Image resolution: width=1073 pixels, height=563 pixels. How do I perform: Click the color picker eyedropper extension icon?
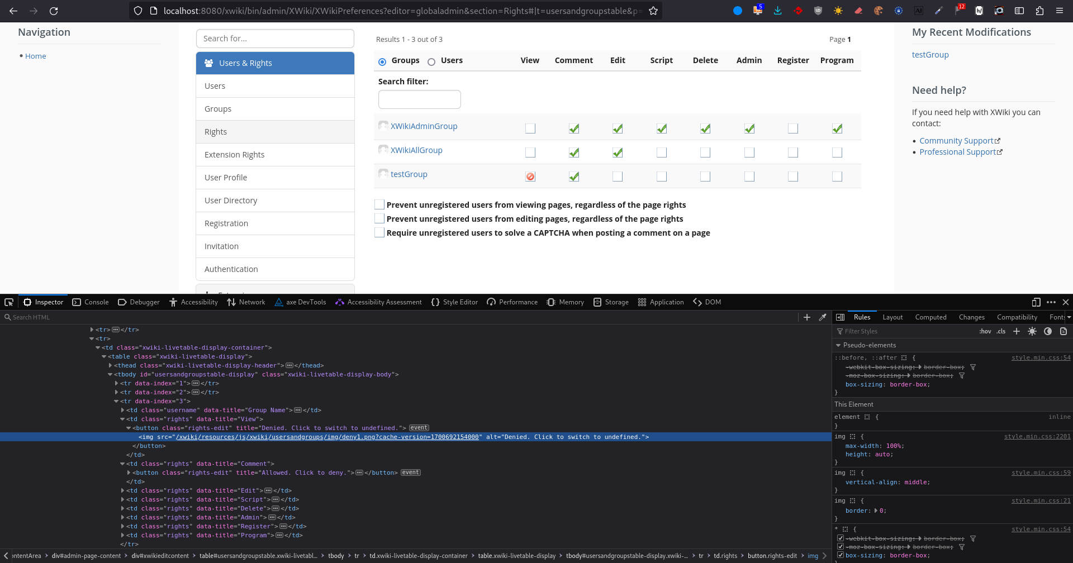(x=939, y=11)
